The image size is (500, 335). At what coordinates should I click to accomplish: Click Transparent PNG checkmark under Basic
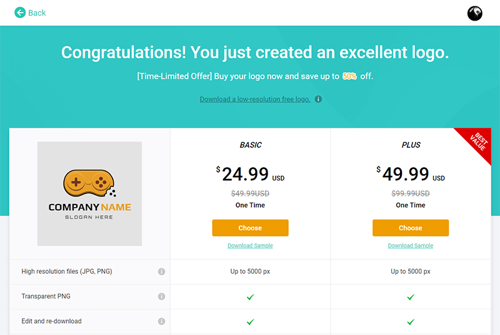click(x=250, y=297)
